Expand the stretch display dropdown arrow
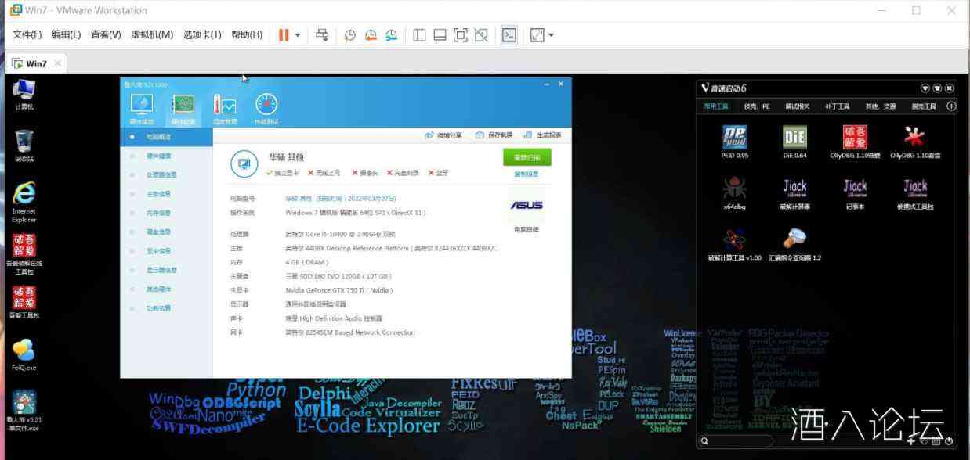970x460 pixels. click(551, 35)
